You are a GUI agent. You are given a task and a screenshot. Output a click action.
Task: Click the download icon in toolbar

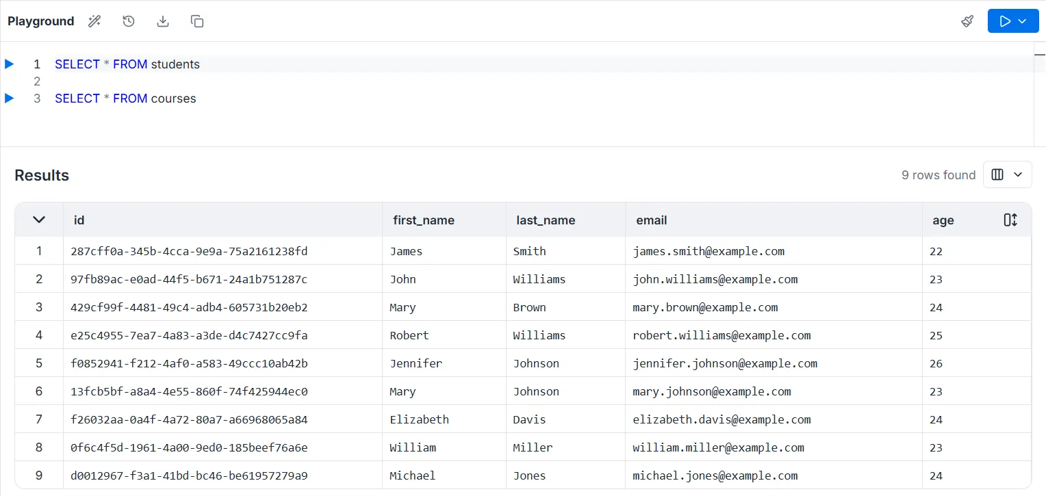tap(163, 21)
